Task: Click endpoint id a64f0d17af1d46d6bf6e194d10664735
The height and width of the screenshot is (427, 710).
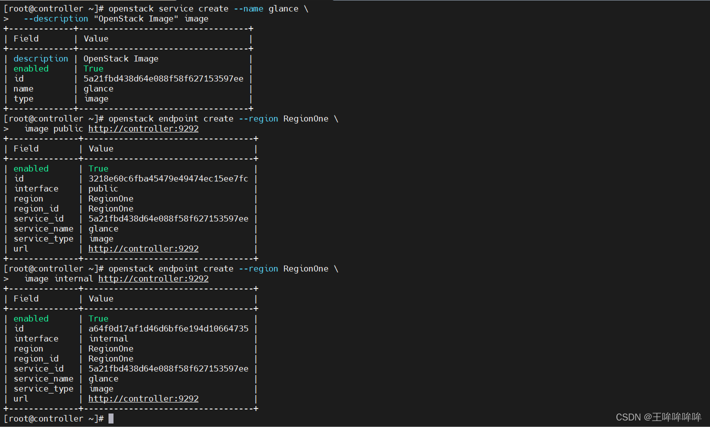Action: click(168, 328)
